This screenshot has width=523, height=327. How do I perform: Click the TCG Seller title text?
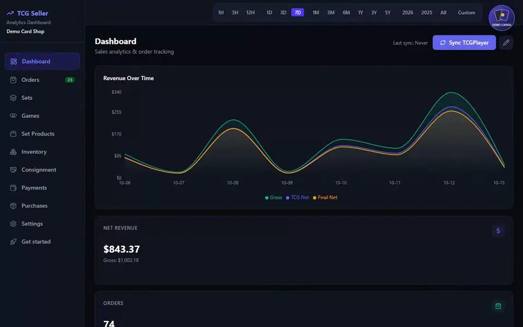coord(33,13)
